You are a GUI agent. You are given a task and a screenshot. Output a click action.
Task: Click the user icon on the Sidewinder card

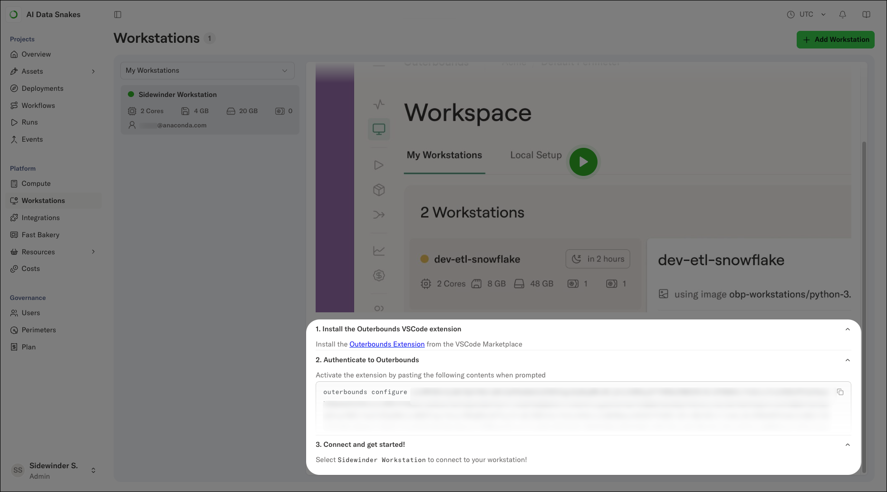coord(132,125)
